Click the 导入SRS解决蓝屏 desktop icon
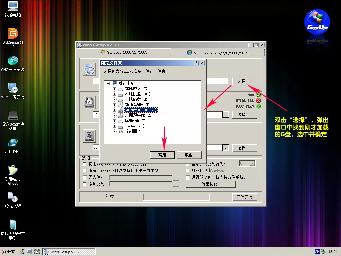This screenshot has height=256, width=341. tap(13, 116)
